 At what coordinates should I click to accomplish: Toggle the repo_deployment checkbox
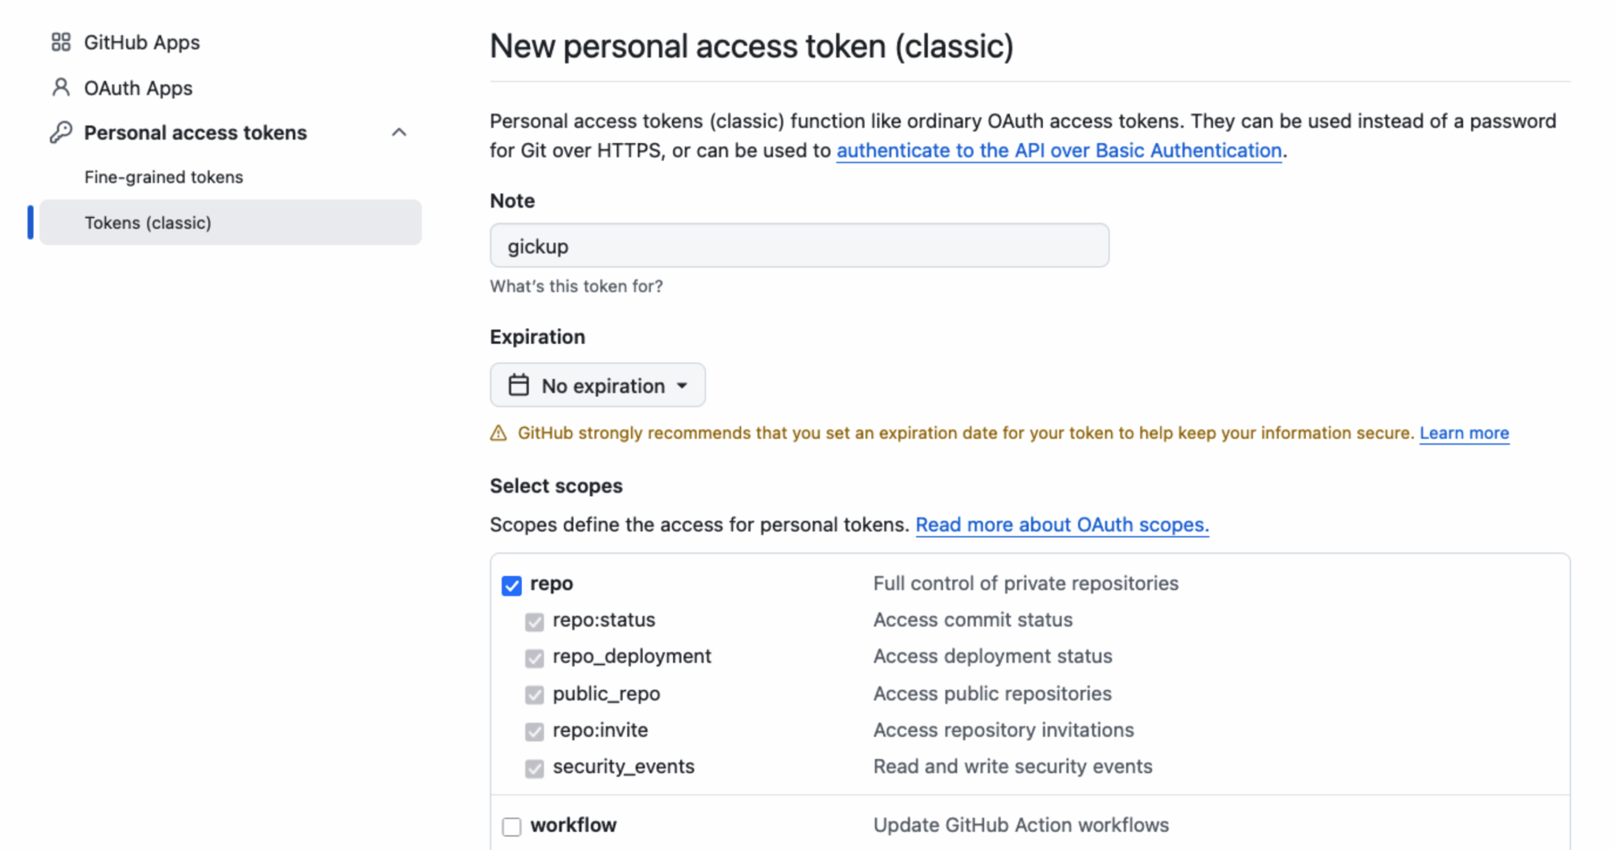pos(534,658)
